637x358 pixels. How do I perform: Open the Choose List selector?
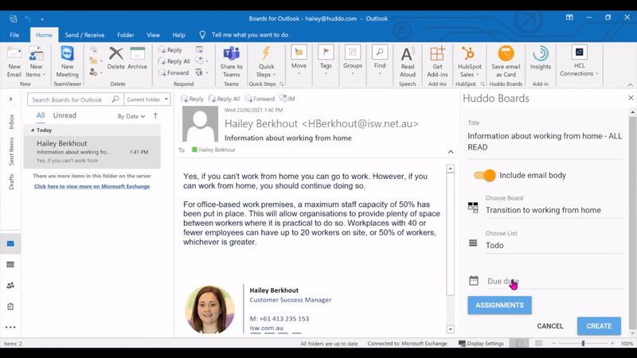point(554,245)
